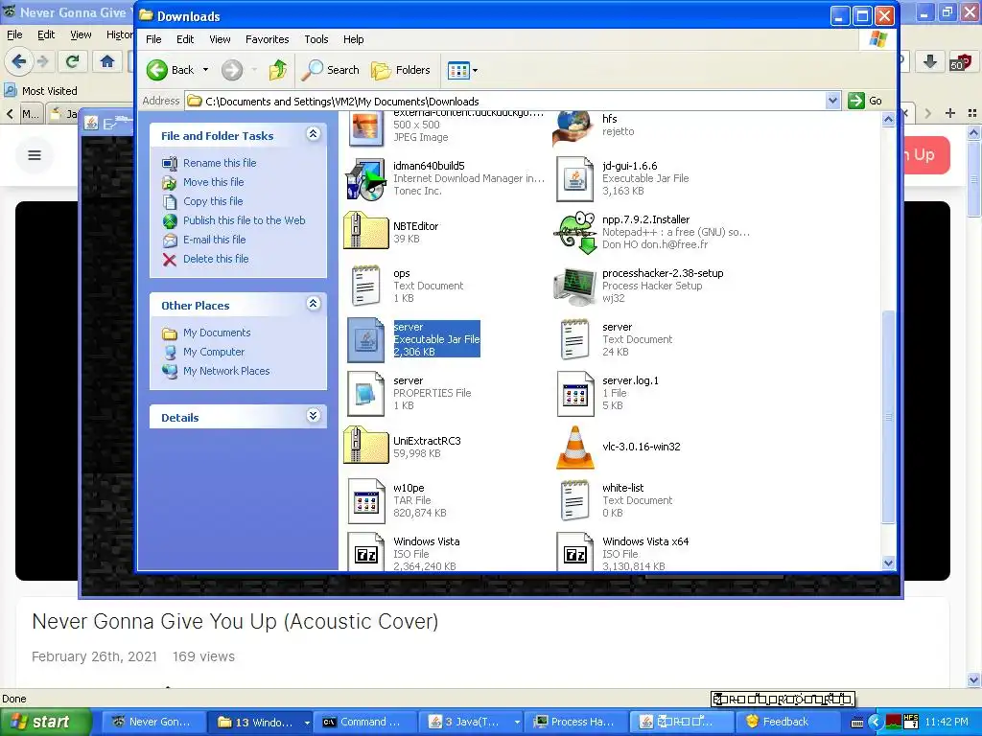Click the address bar path field
The width and height of the screenshot is (982, 736).
click(505, 101)
